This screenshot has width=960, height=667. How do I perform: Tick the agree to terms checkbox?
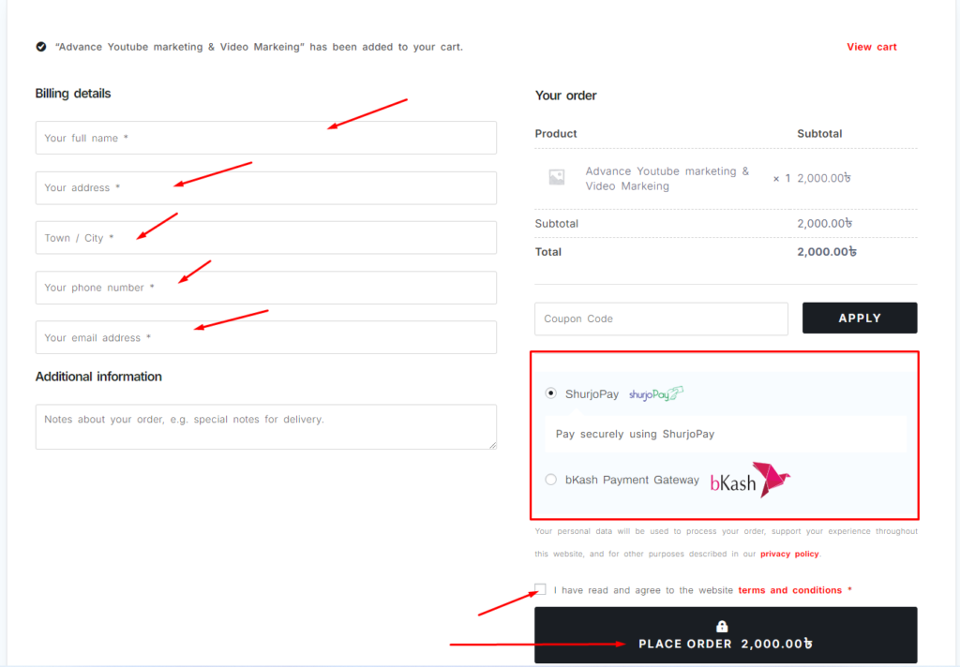540,589
